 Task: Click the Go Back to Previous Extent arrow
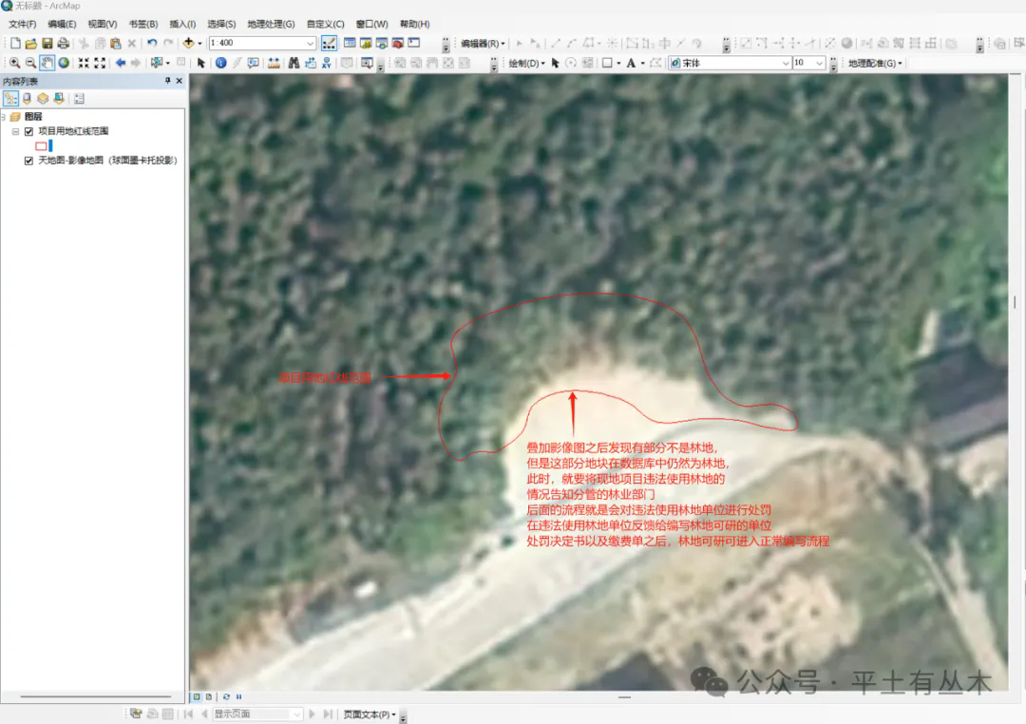coord(121,63)
